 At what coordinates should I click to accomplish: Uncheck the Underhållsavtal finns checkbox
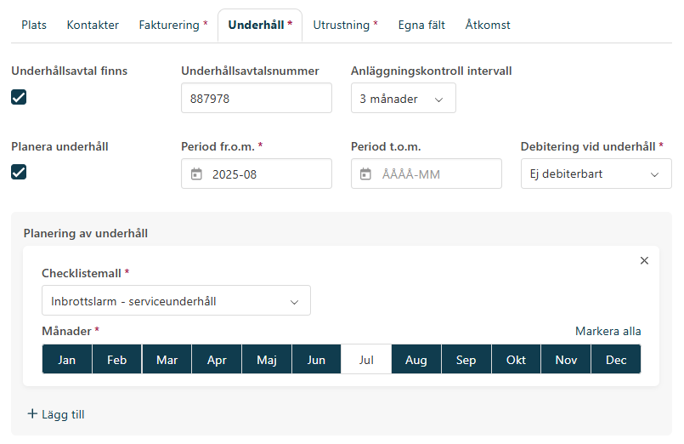coord(19,97)
